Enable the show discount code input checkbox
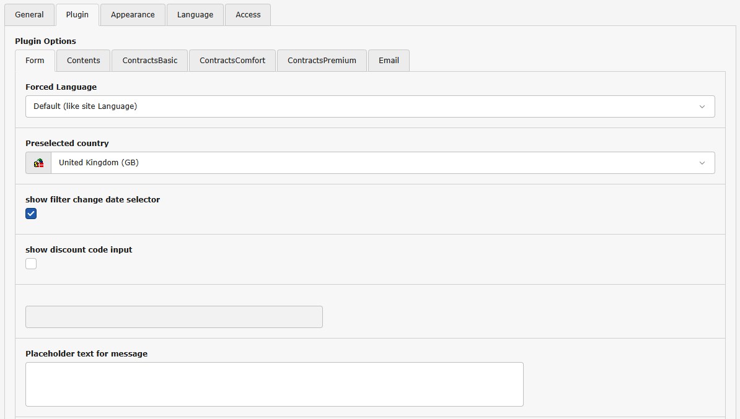 click(x=31, y=264)
